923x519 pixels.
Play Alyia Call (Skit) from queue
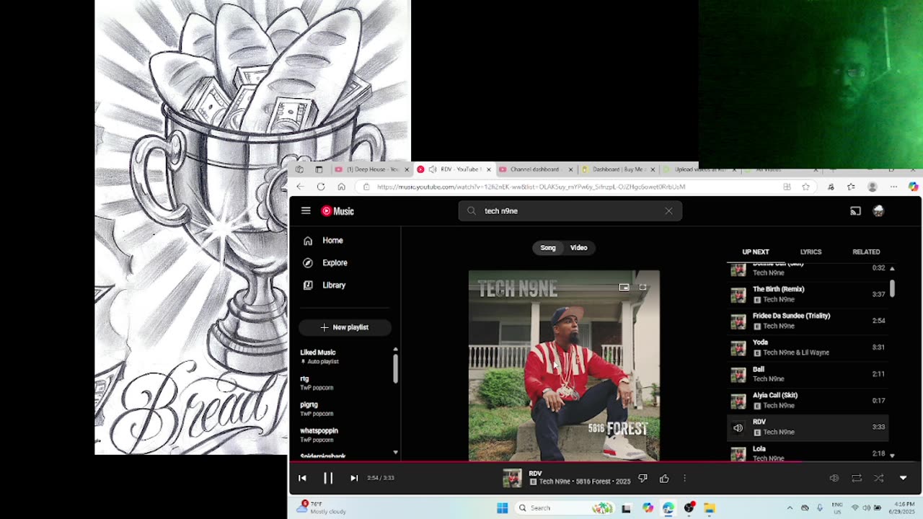point(808,400)
